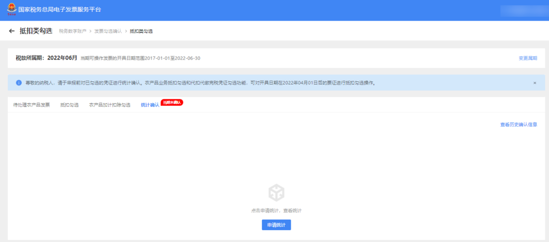Click the red 当期未确认 badge
This screenshot has height=242, width=549.
click(172, 103)
